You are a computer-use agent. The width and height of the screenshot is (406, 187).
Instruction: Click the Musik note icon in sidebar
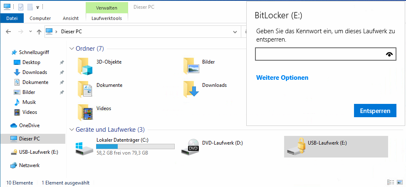coord(17,102)
